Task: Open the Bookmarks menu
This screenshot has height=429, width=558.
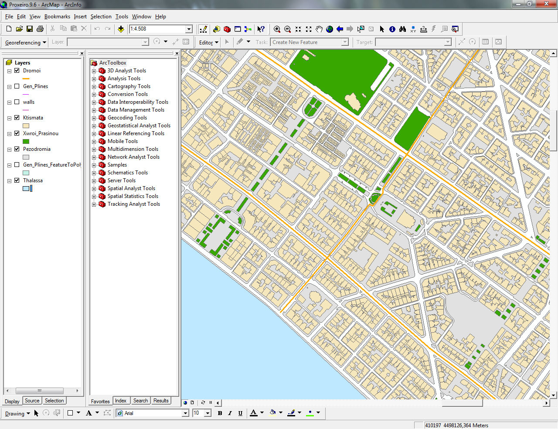Action: pyautogui.click(x=57, y=17)
